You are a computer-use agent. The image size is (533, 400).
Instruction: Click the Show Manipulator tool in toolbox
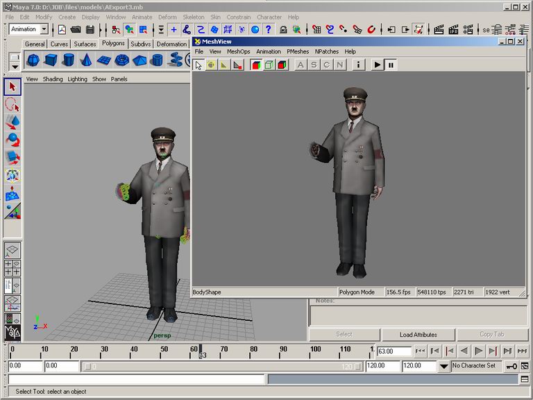click(x=12, y=211)
